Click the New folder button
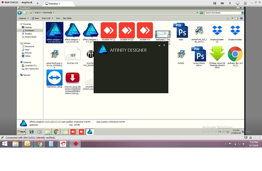Screen dimensions: 262x171 click(x=67, y=18)
